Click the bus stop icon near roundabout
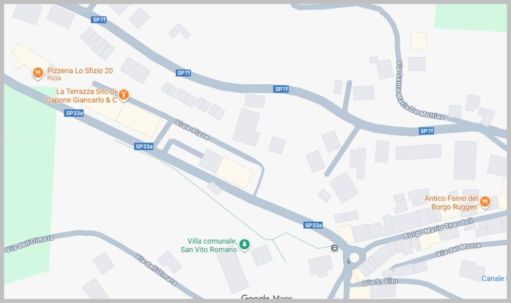The height and width of the screenshot is (303, 511). 334,248
